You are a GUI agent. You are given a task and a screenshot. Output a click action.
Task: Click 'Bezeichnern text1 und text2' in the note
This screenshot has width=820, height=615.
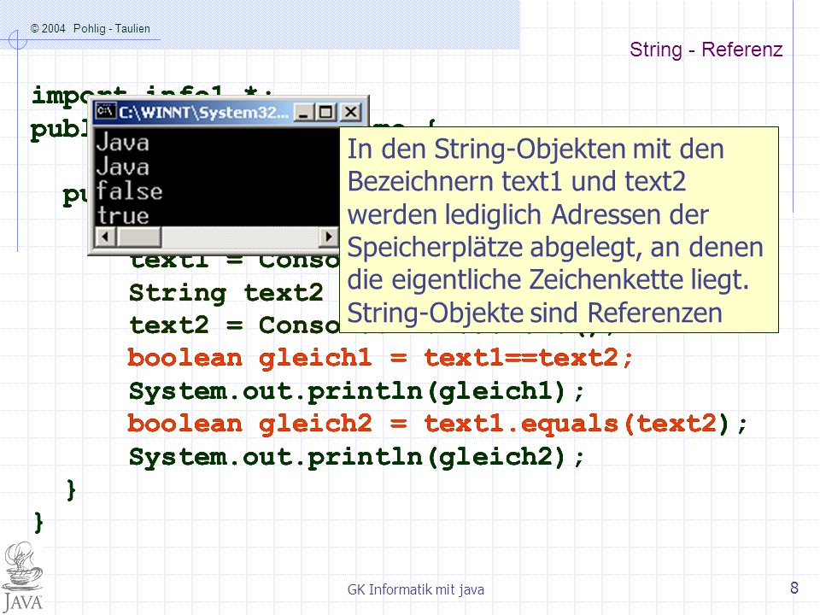[517, 181]
